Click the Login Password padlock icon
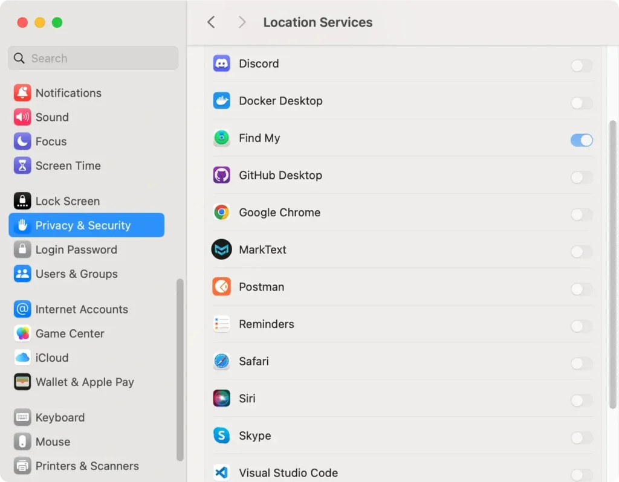The height and width of the screenshot is (482, 619). 22,249
